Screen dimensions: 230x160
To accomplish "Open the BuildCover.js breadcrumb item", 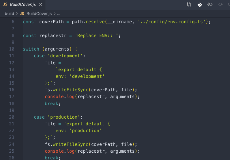I will coord(39,13).
